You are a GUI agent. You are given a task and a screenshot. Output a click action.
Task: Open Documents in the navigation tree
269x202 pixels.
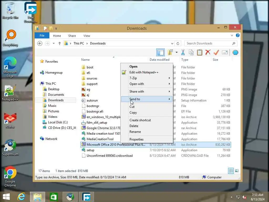[x=56, y=95]
